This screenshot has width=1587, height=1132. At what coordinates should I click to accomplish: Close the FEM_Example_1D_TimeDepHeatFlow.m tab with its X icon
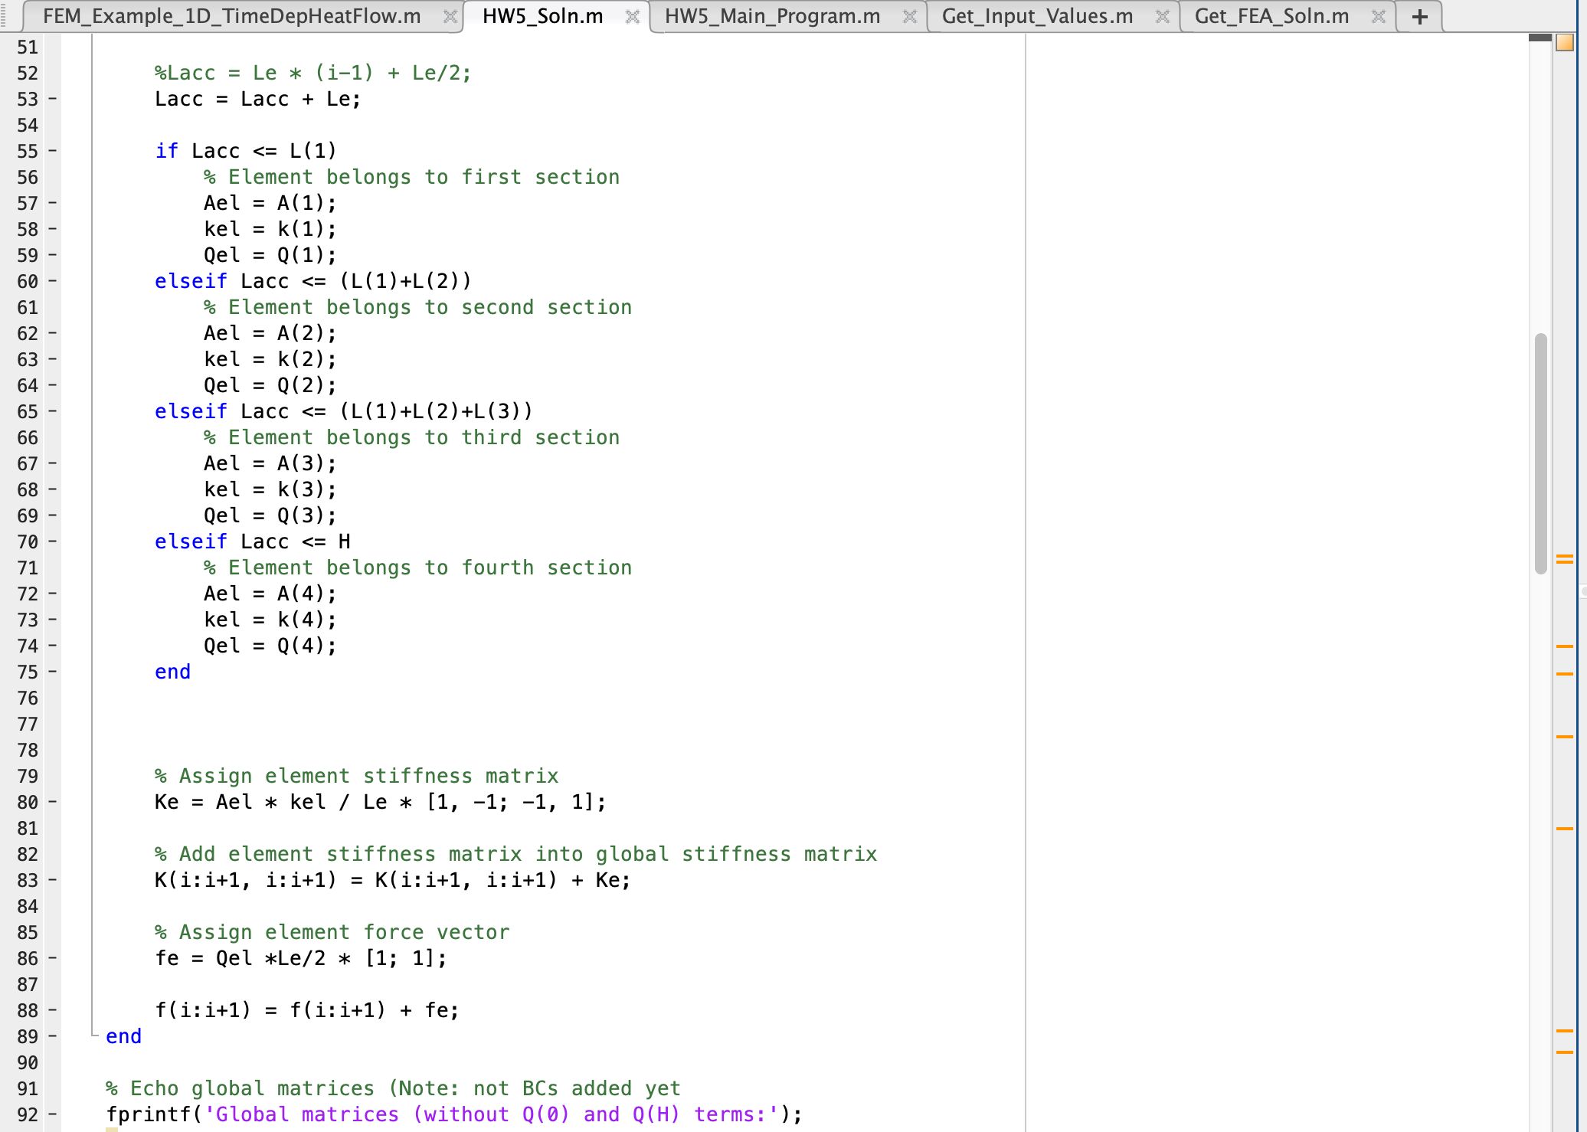point(450,15)
